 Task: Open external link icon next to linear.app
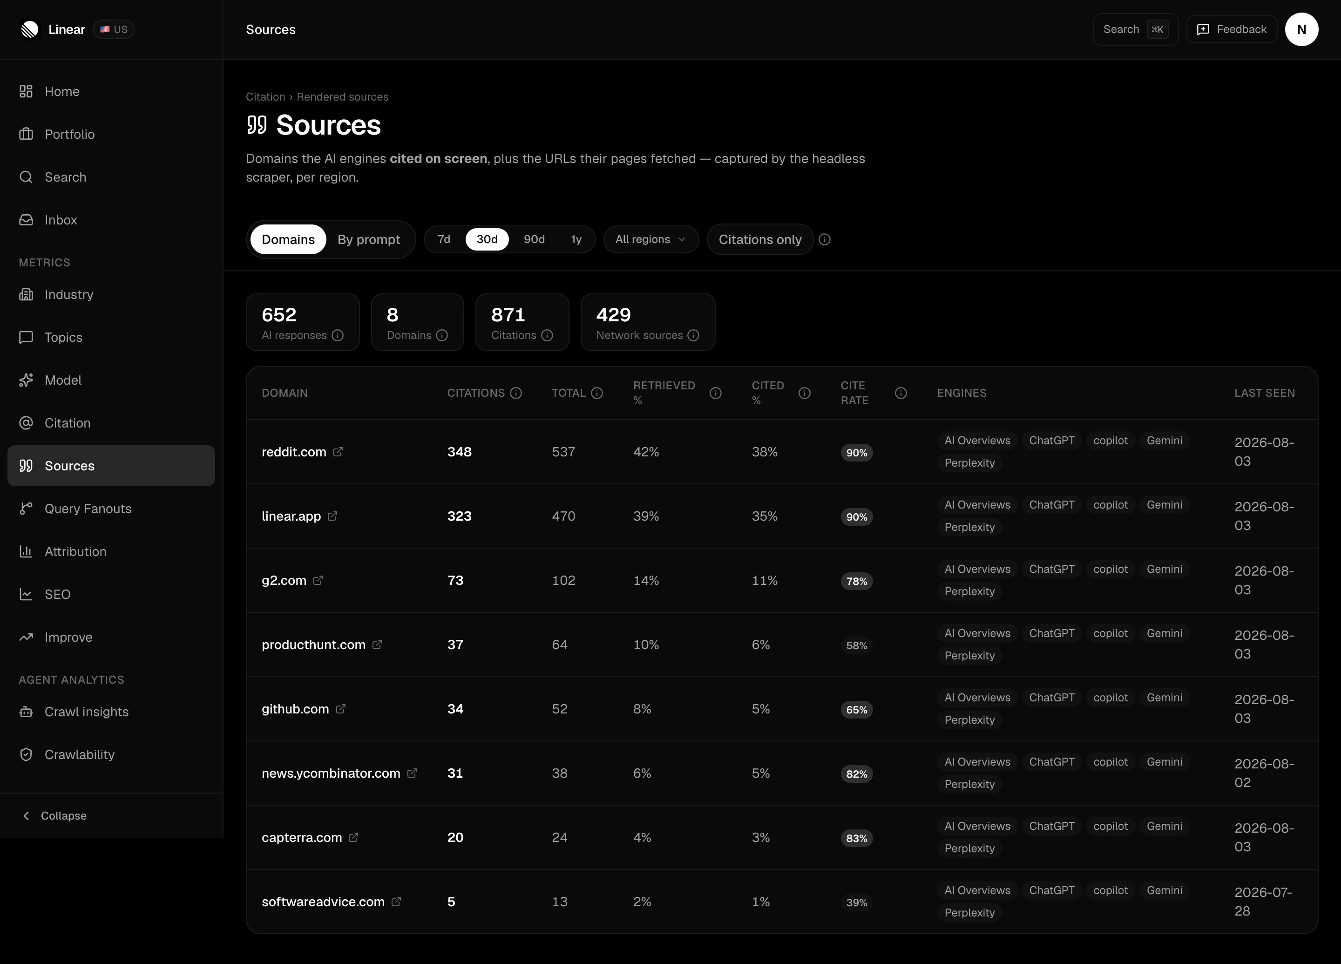pos(332,516)
